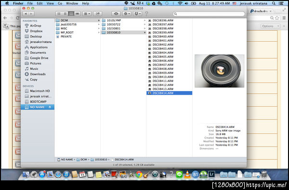Image resolution: width=289 pixels, height=190 pixels.
Task: Switch Finder to Cover Flow view
Action: click(x=78, y=14)
